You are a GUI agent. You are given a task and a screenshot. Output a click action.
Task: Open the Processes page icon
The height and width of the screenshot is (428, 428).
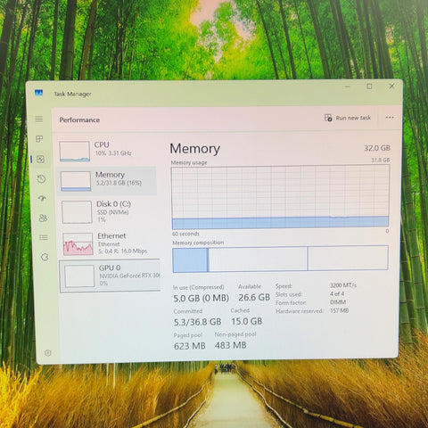39,139
